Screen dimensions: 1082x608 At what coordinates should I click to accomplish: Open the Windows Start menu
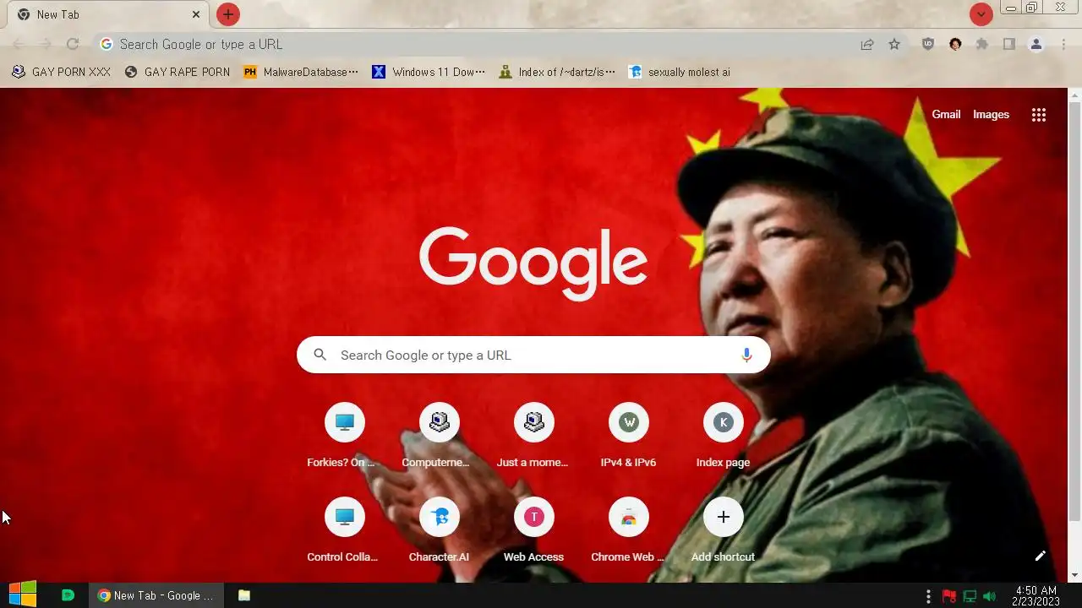coord(23,595)
